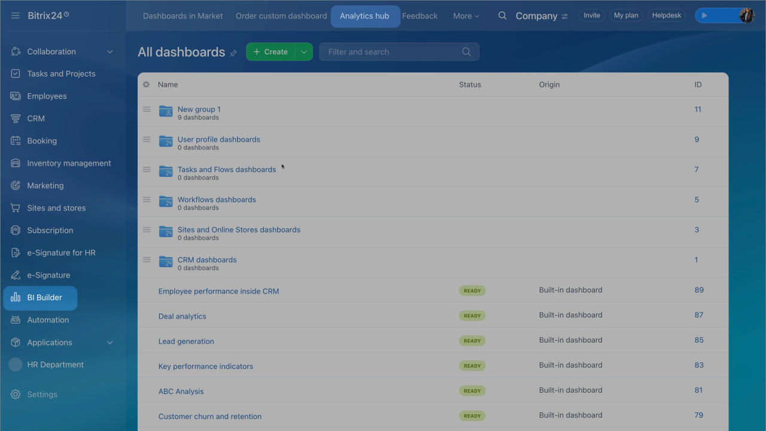Click ID 11 of New group 1

point(698,109)
